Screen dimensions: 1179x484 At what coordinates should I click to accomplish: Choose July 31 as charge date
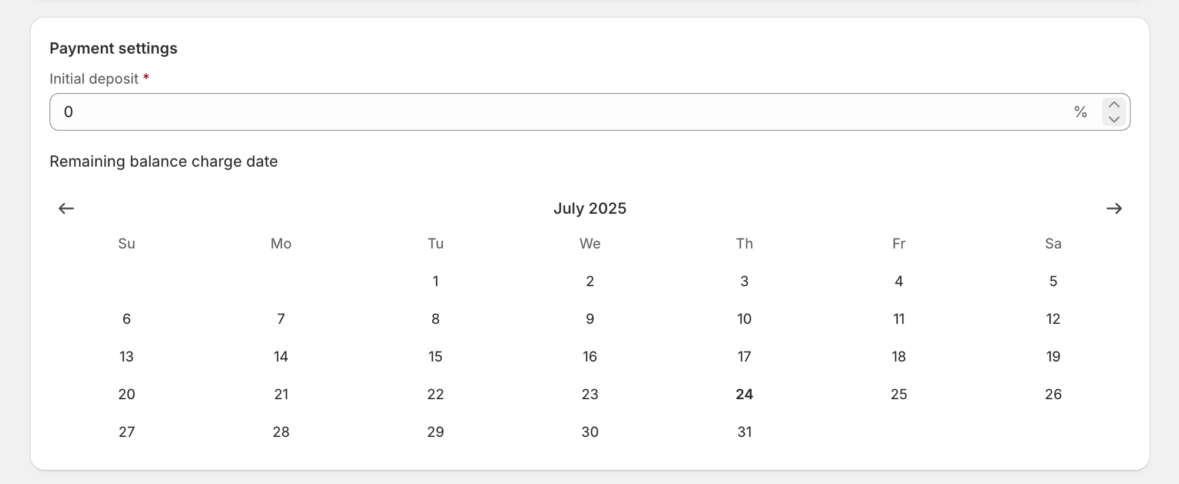[744, 432]
